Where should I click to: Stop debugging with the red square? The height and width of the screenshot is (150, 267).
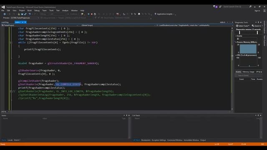[92, 14]
